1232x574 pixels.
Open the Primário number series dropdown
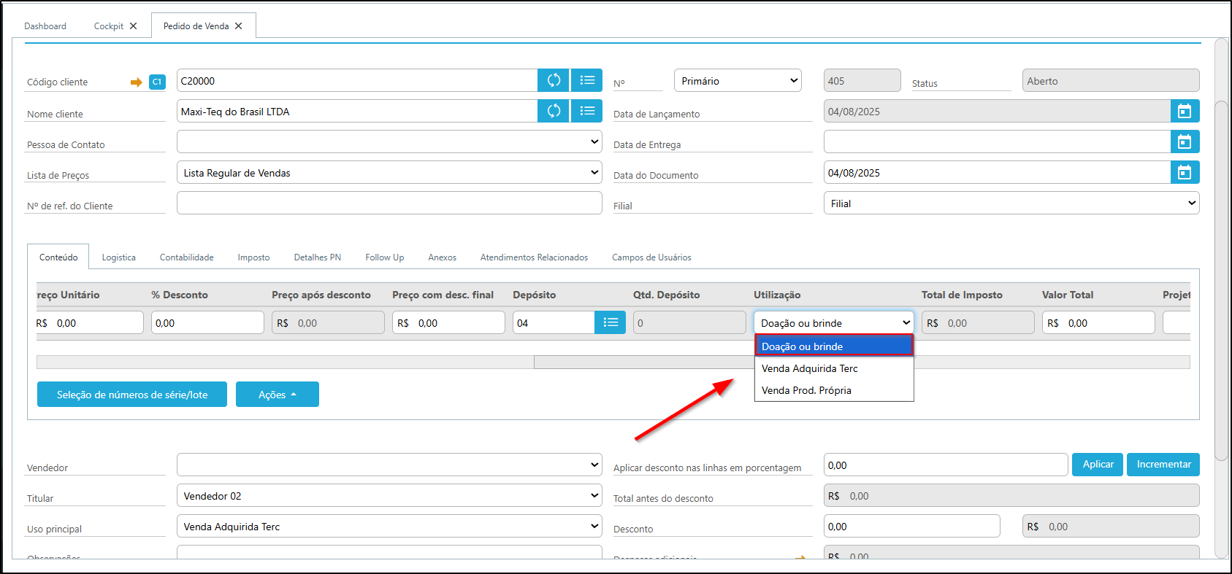738,80
